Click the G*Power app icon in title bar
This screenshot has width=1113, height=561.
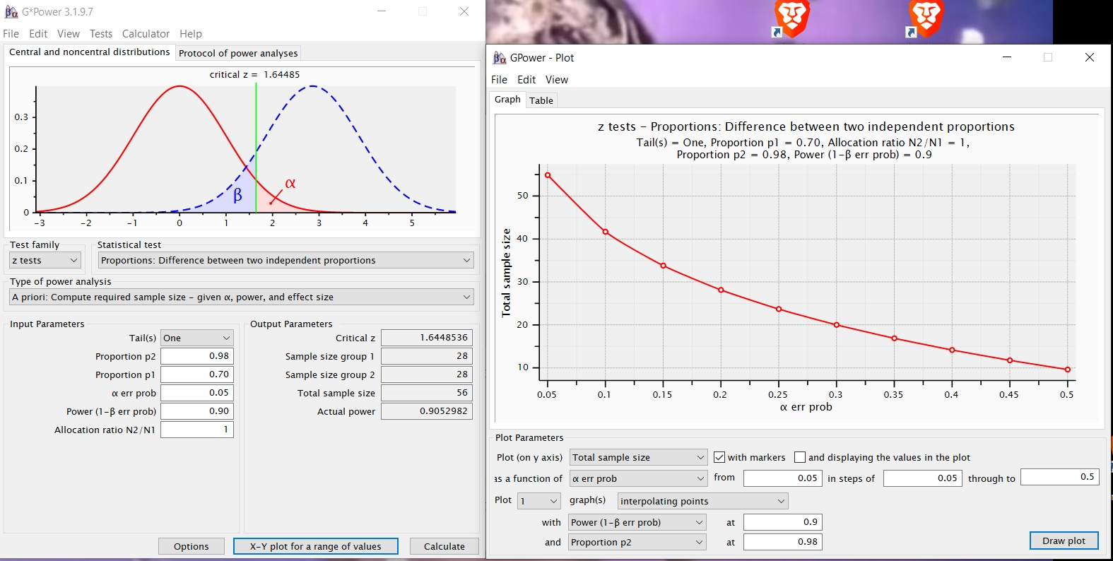pyautogui.click(x=11, y=12)
